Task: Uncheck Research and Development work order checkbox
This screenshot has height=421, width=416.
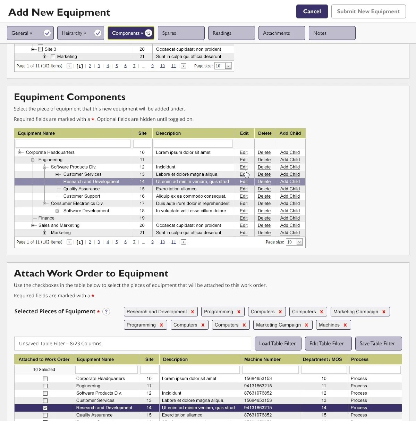Action: point(45,408)
